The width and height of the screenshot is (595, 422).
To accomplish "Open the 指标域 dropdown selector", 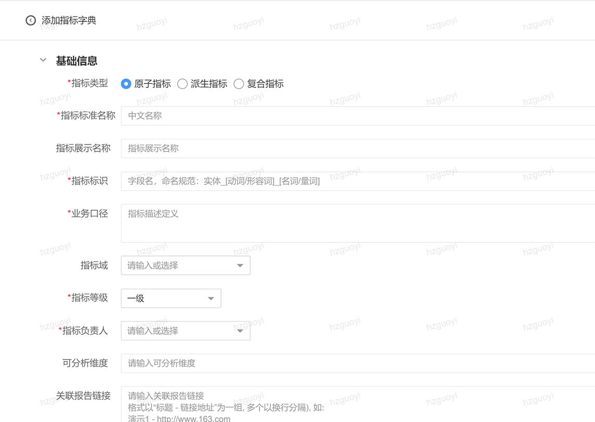I will pyautogui.click(x=177, y=265).
